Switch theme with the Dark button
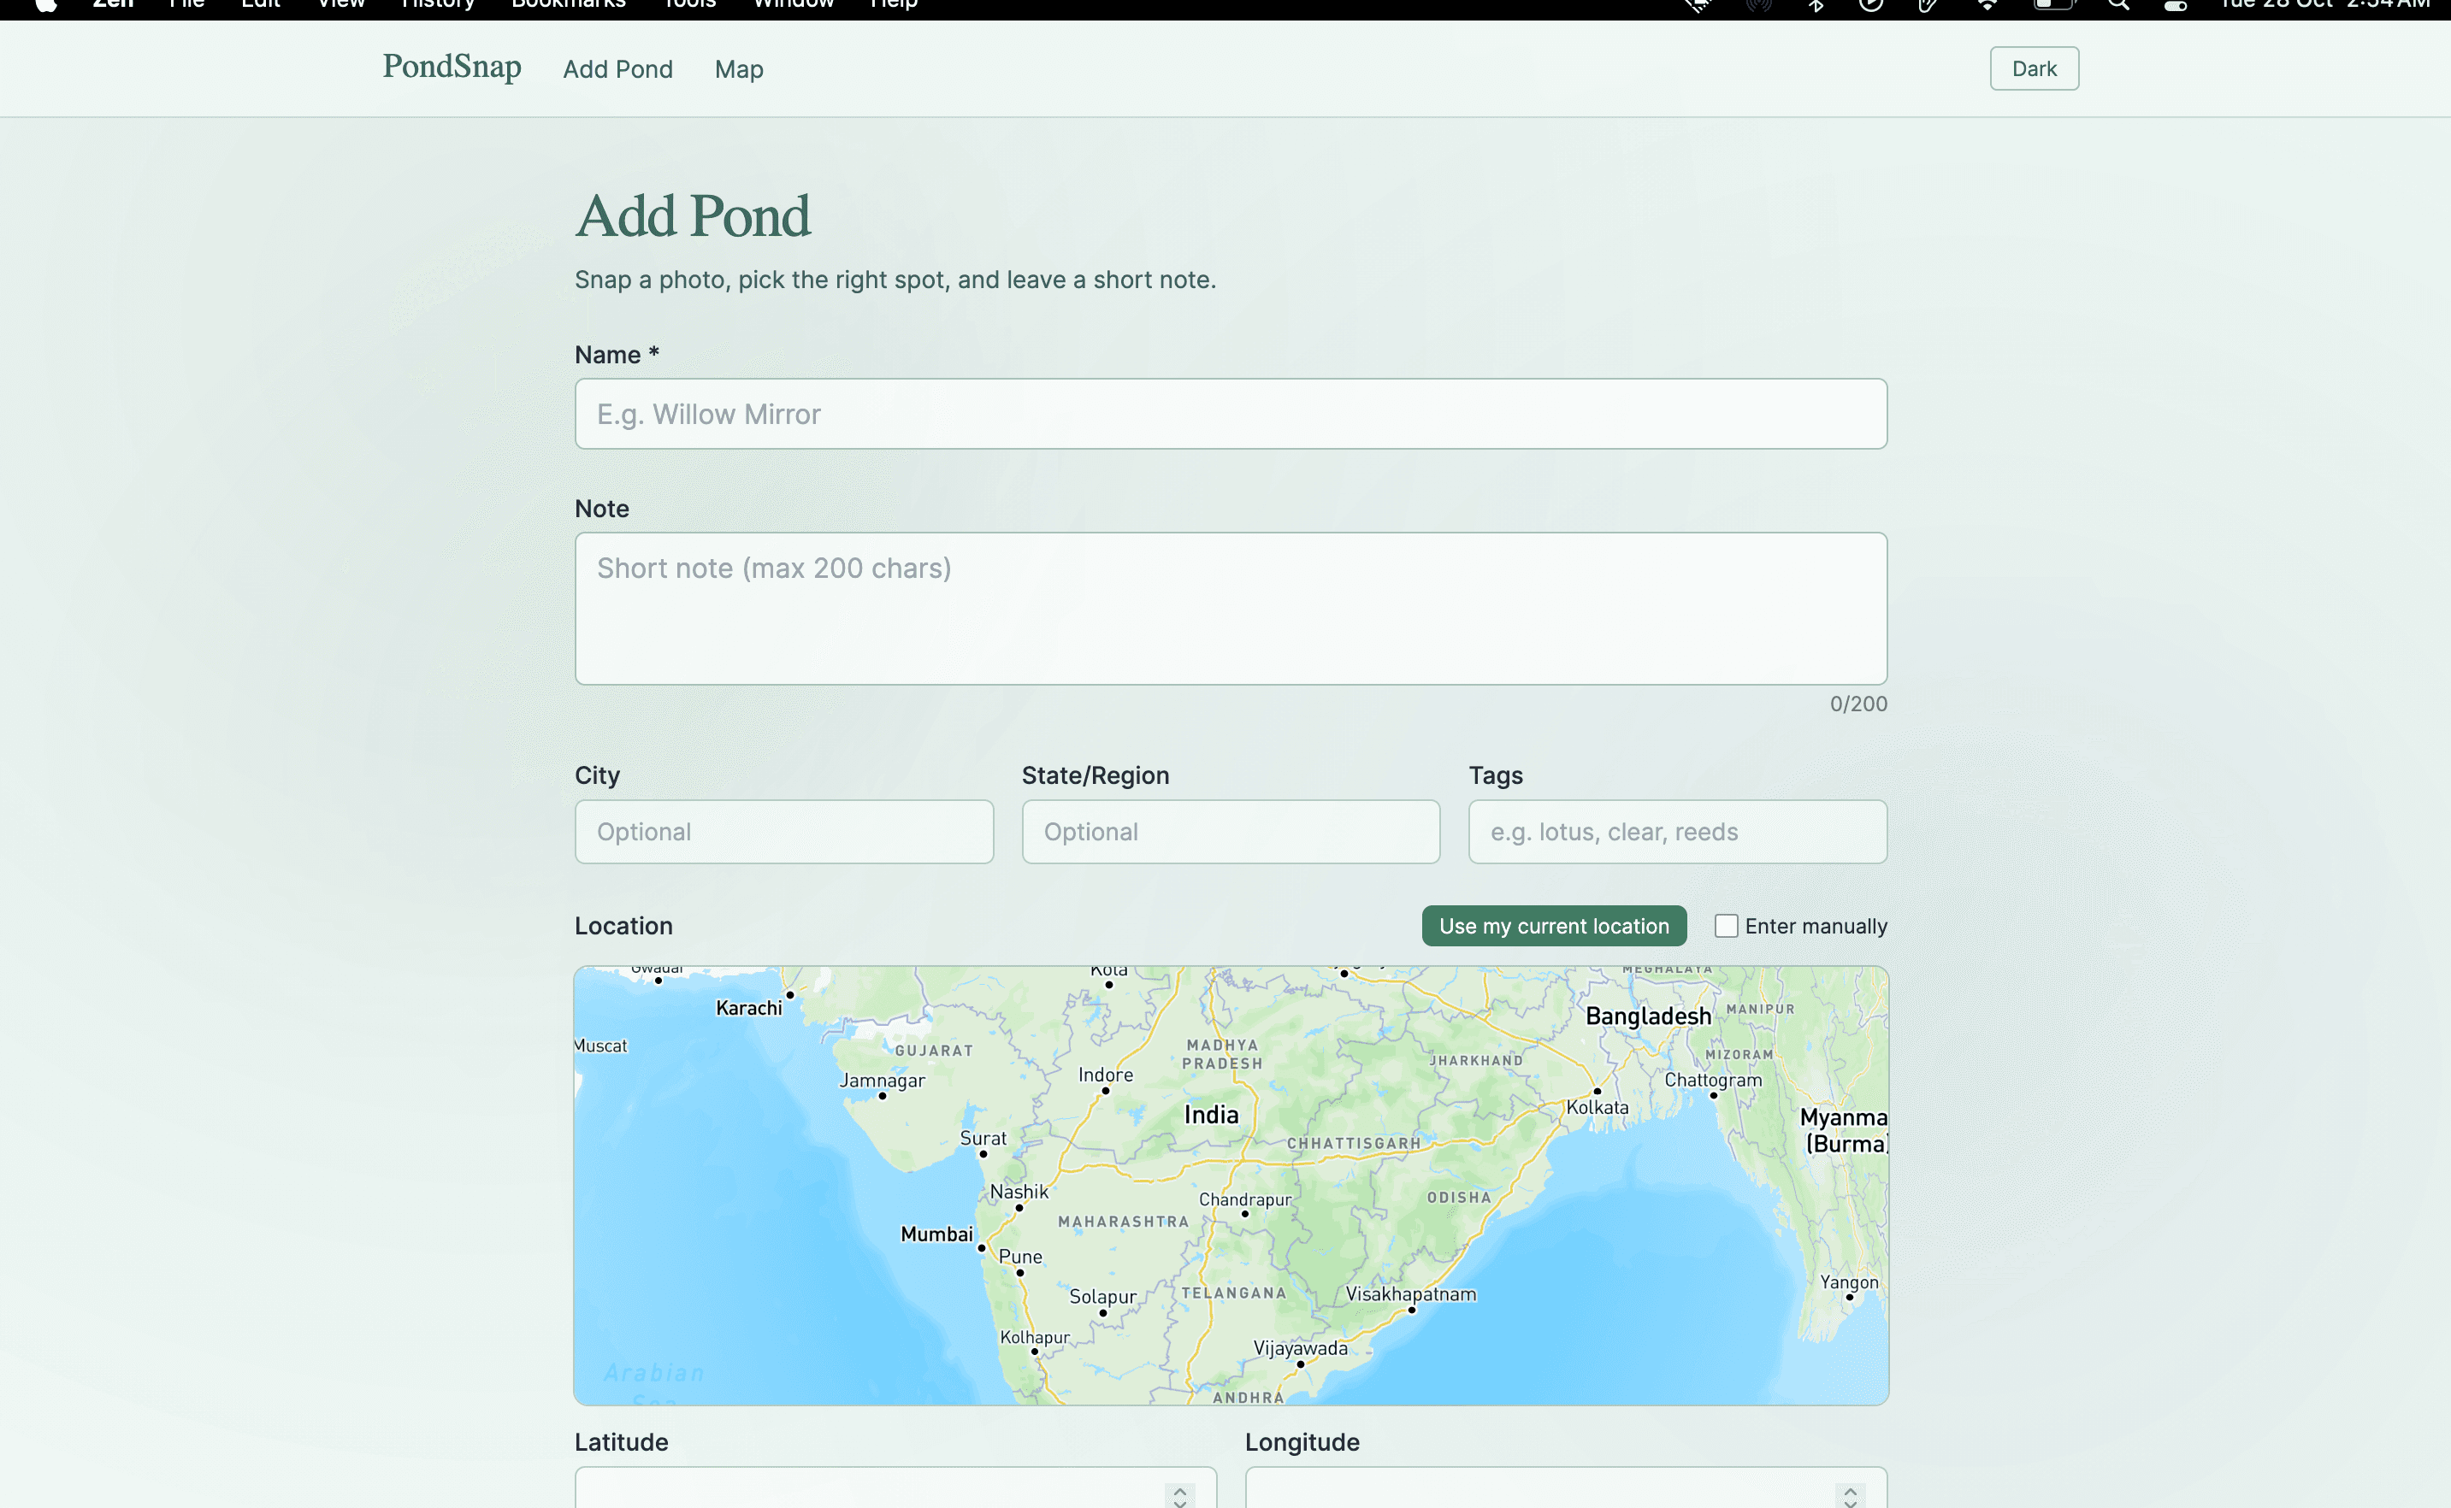Viewport: 2451px width, 1508px height. (2033, 68)
